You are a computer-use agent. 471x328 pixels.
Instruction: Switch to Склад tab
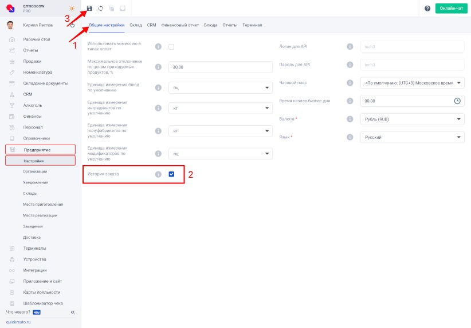135,25
